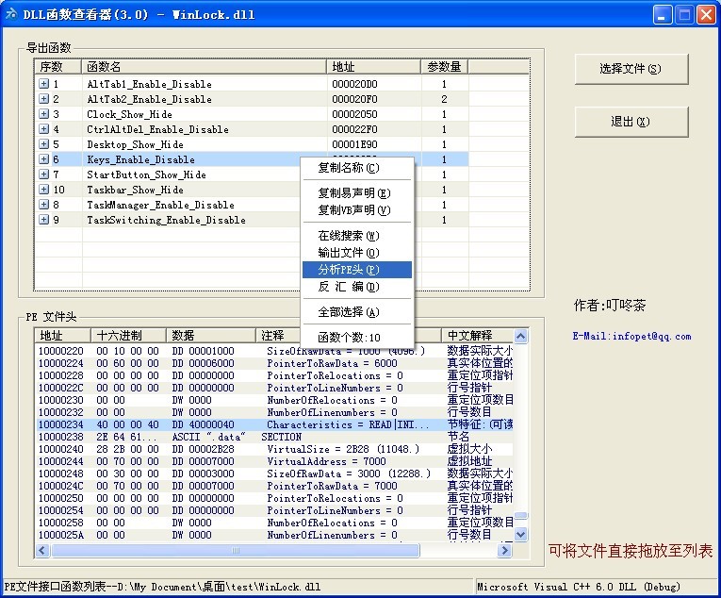This screenshot has width=721, height=598.
Task: Minimize the DLL函数查看器 window
Action: point(663,15)
